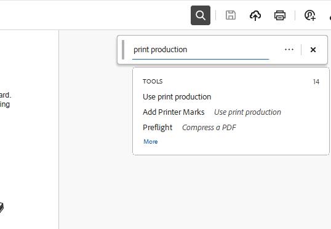Close the search box with X

tap(313, 50)
